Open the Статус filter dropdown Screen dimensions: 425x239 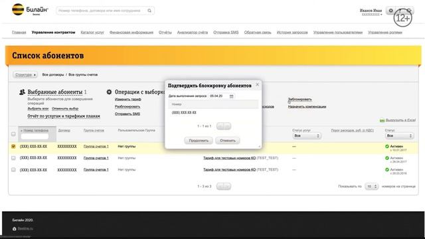point(400,135)
